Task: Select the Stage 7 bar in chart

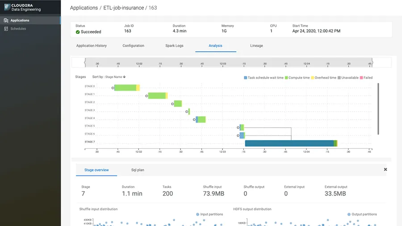Action: pyautogui.click(x=289, y=143)
